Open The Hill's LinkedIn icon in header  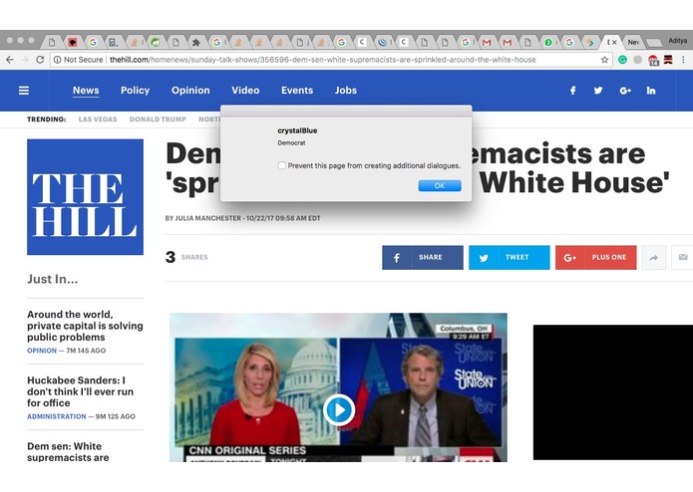pos(651,91)
